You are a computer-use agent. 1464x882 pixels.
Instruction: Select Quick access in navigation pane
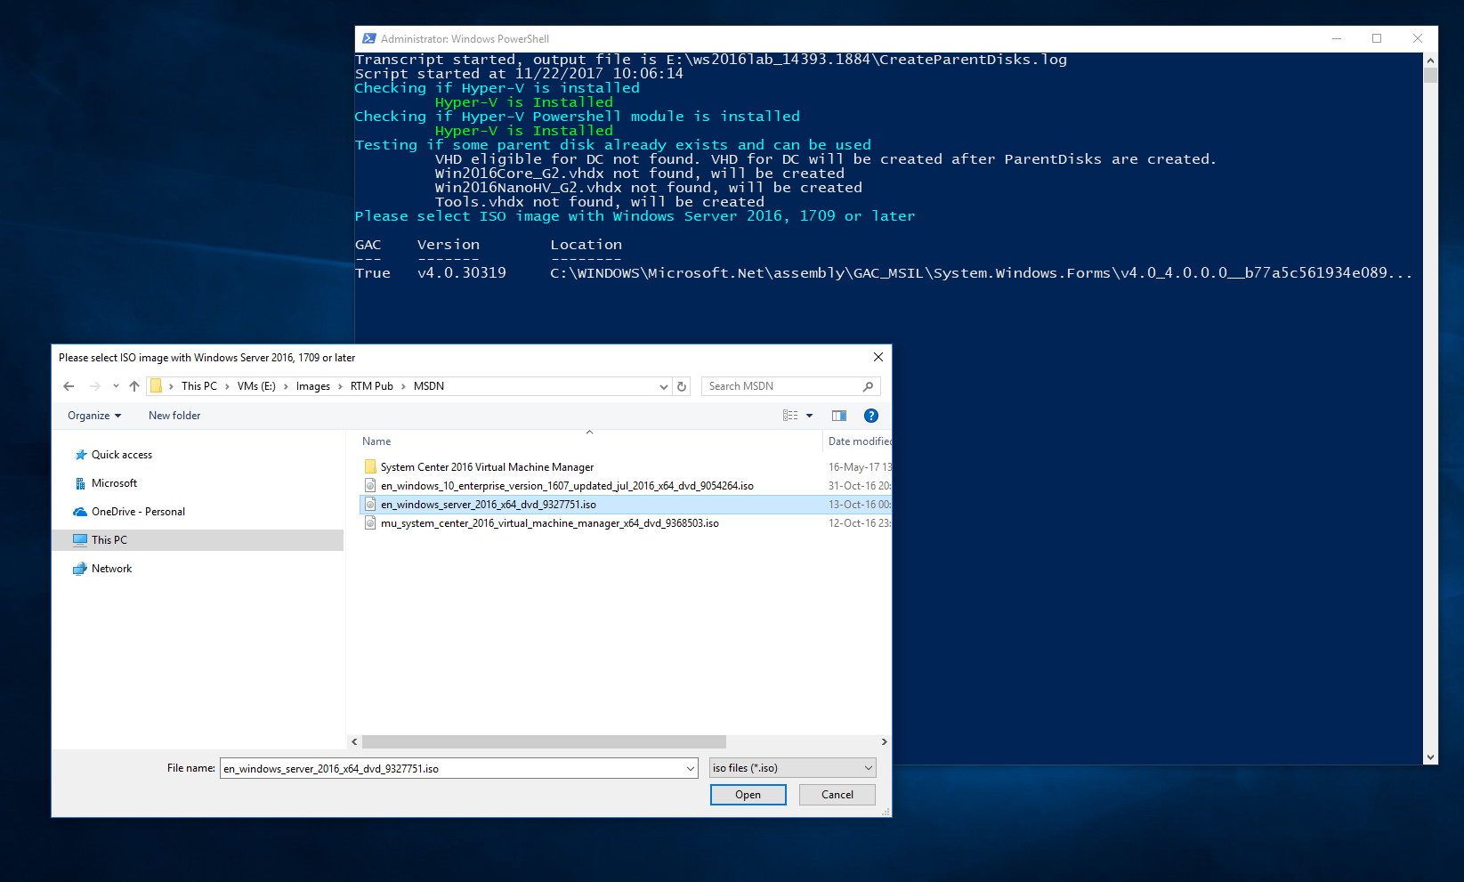pos(122,455)
